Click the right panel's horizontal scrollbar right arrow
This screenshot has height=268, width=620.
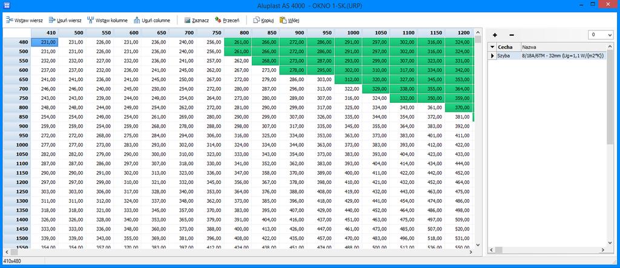(603, 250)
